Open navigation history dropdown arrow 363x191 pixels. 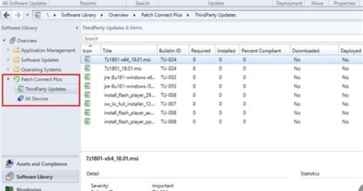pos(27,15)
